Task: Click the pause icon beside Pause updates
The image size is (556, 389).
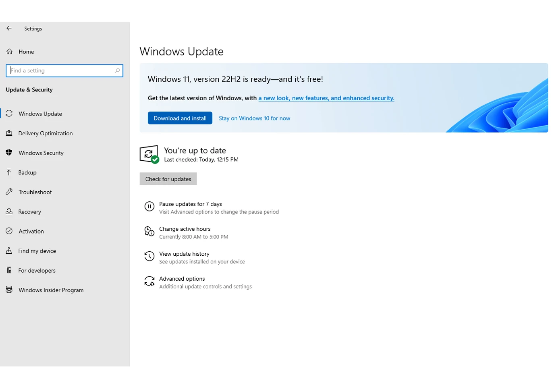Action: click(x=149, y=207)
